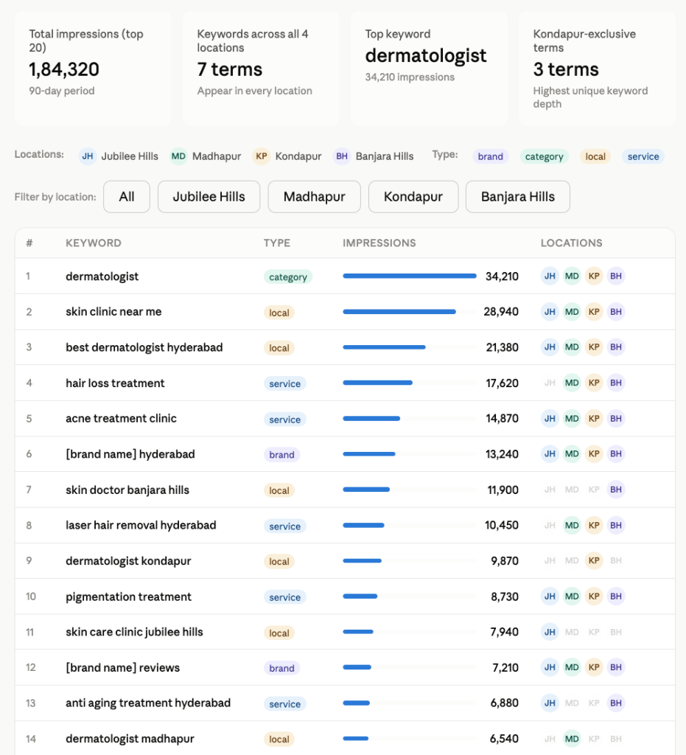686x755 pixels.
Task: Click MD badge in laser hair removal row
Action: tap(572, 525)
